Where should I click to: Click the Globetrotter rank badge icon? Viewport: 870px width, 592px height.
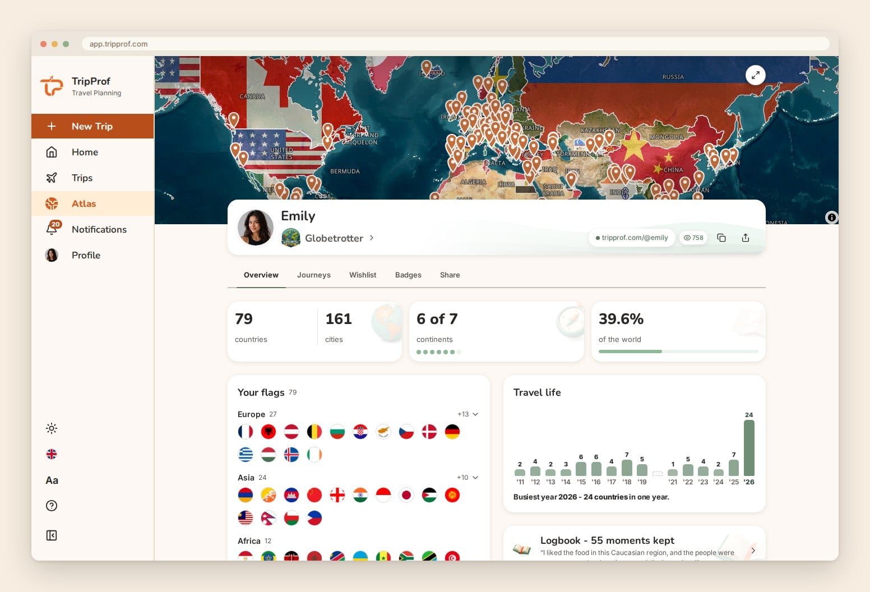click(x=291, y=238)
